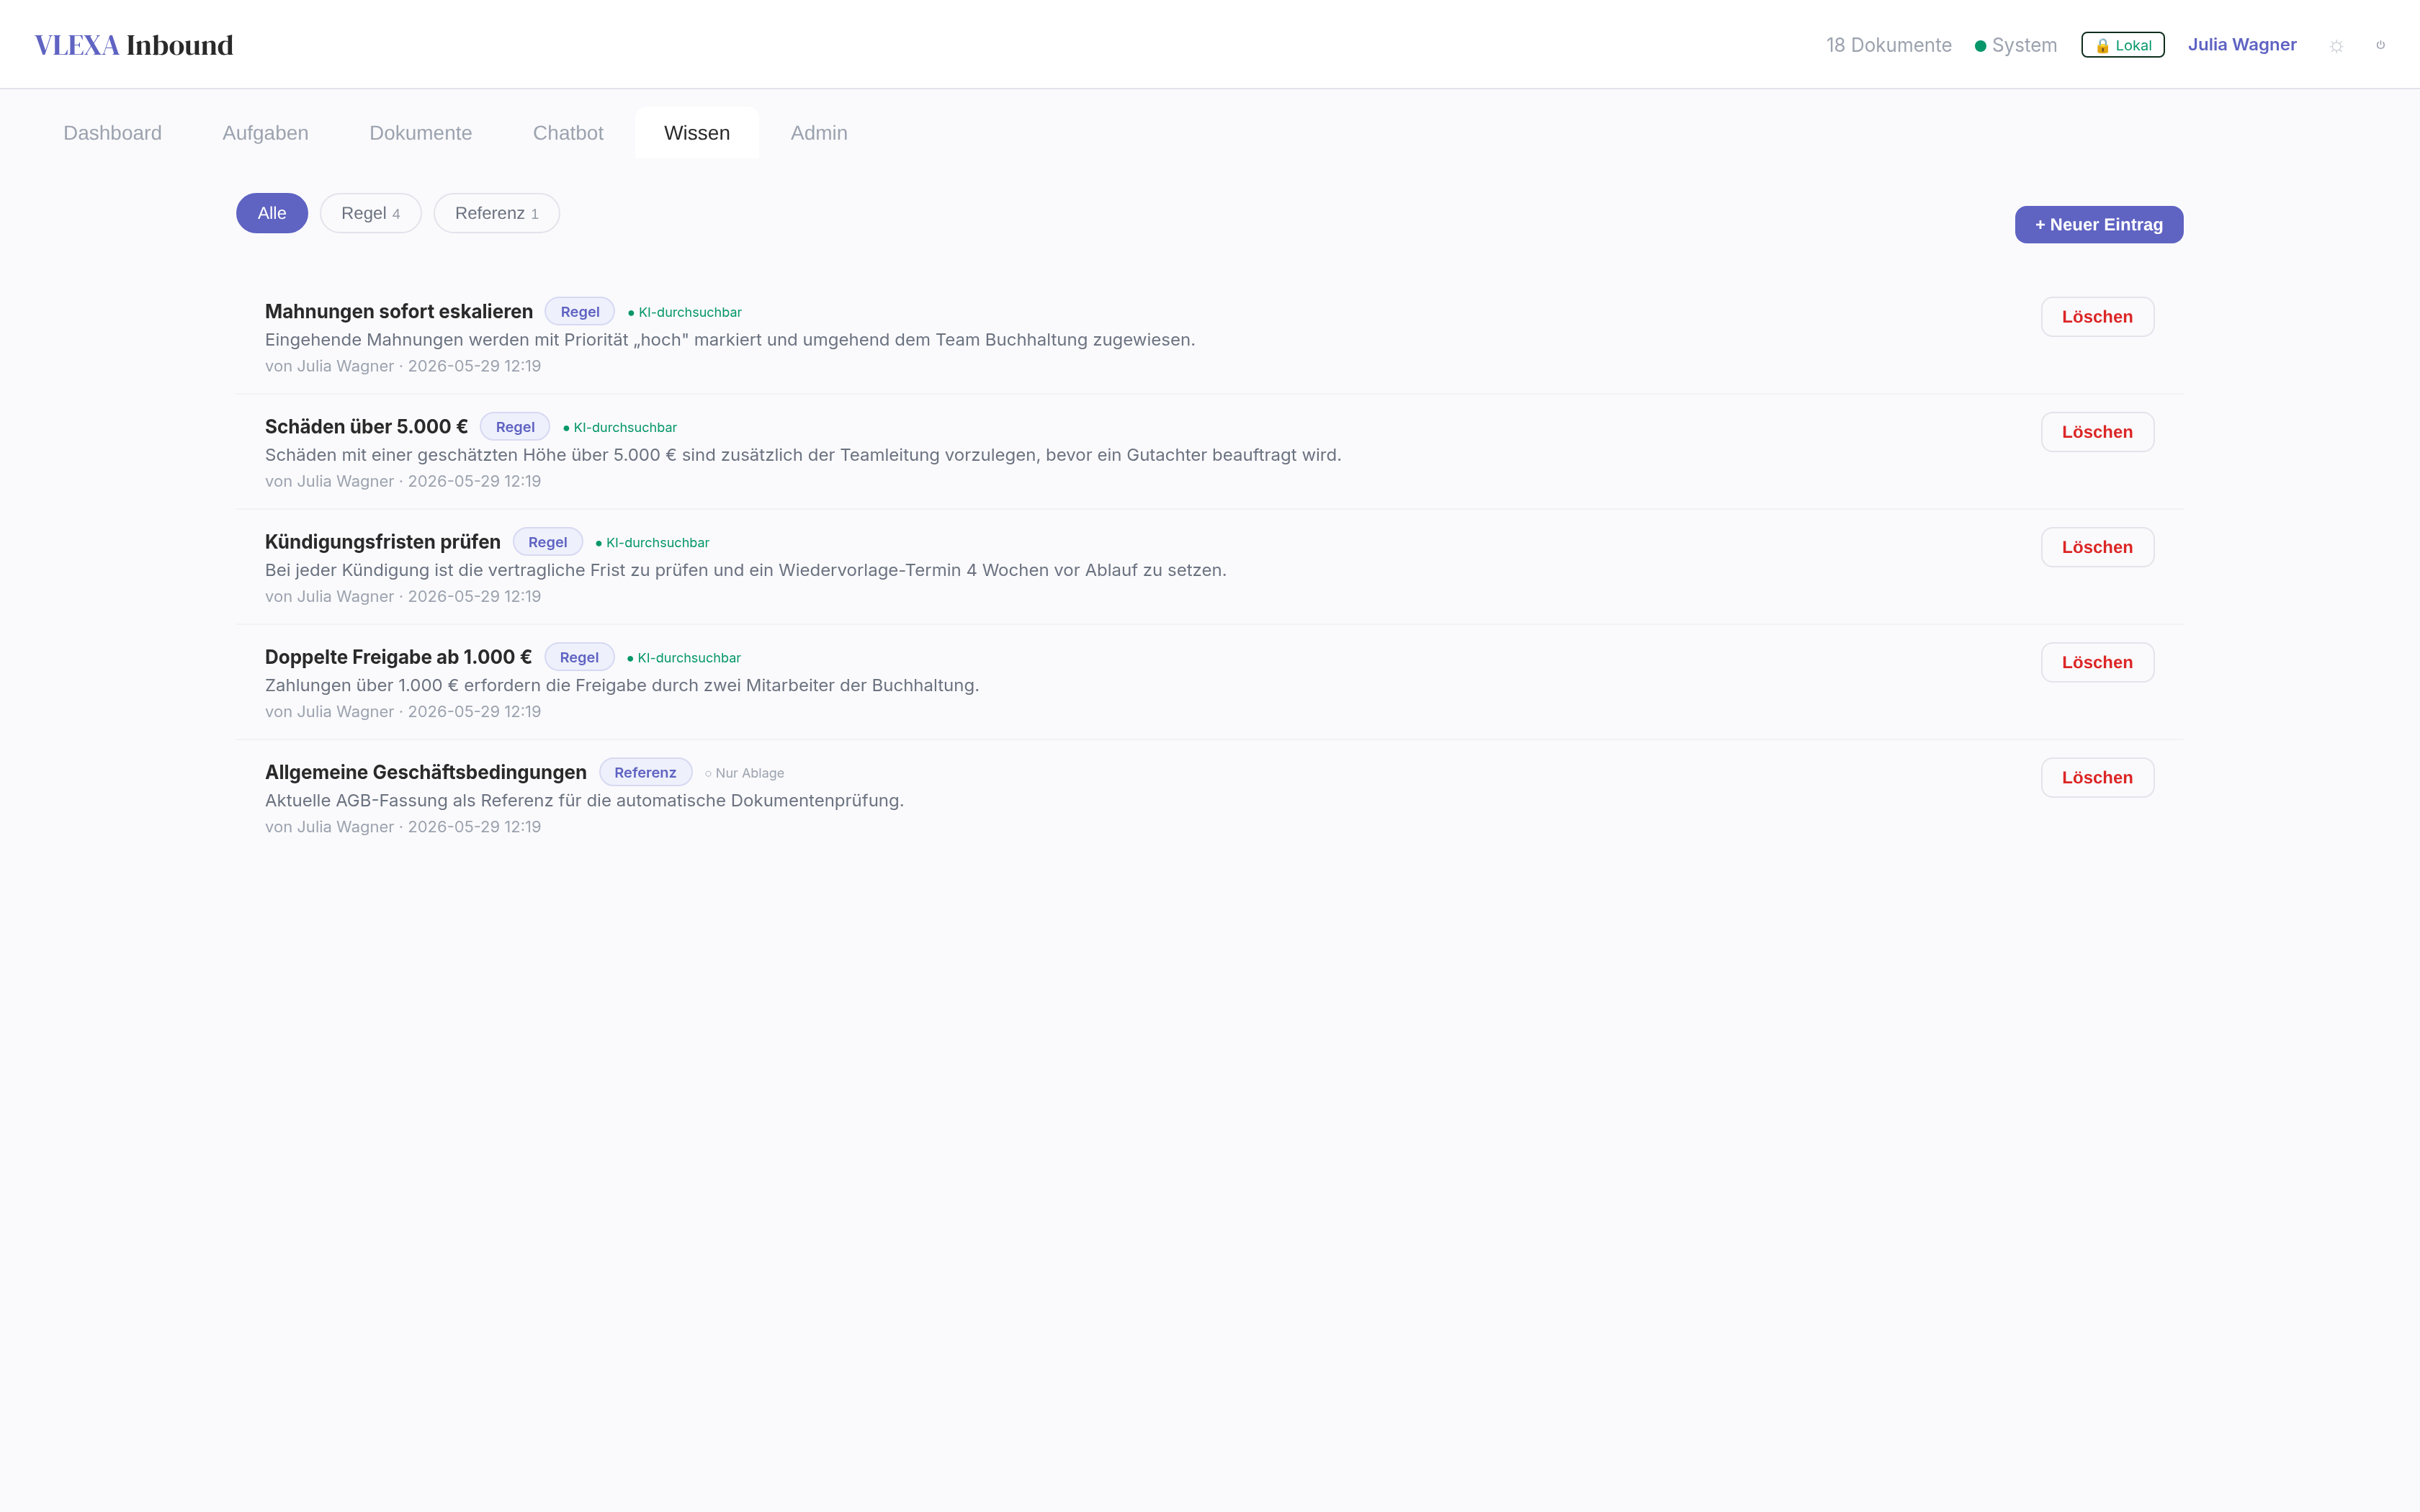Select the Wissen tab
The height and width of the screenshot is (1512, 2420).
(697, 133)
